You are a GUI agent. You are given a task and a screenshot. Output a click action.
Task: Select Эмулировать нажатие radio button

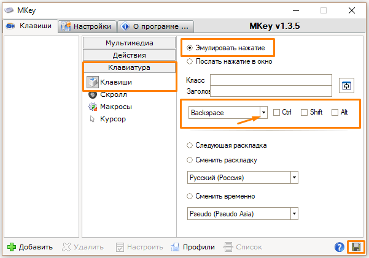tap(190, 48)
